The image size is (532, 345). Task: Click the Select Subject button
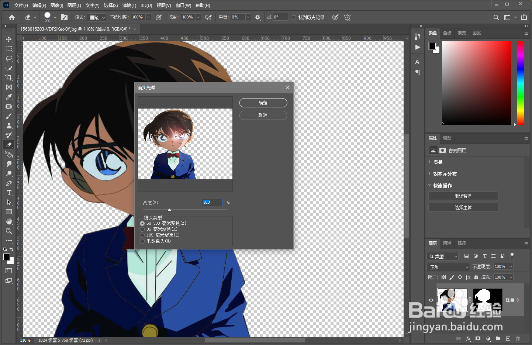coord(463,207)
